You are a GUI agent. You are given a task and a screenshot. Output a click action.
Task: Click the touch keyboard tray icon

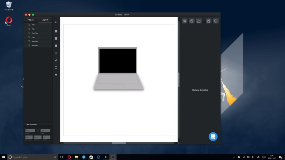point(264,157)
